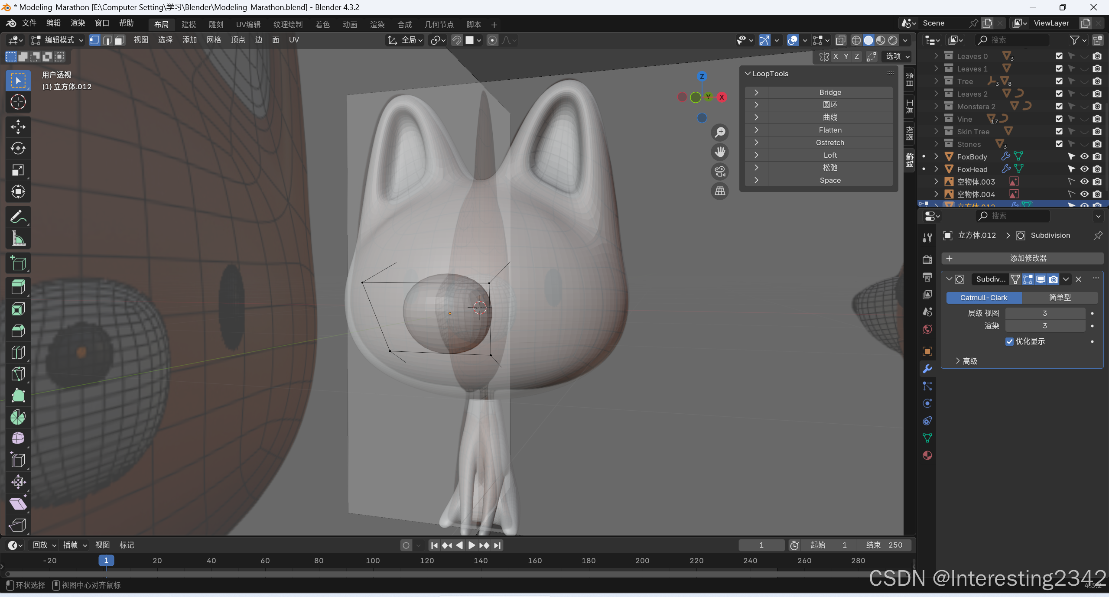
Task: Open the Material properties tab
Action: pyautogui.click(x=927, y=455)
